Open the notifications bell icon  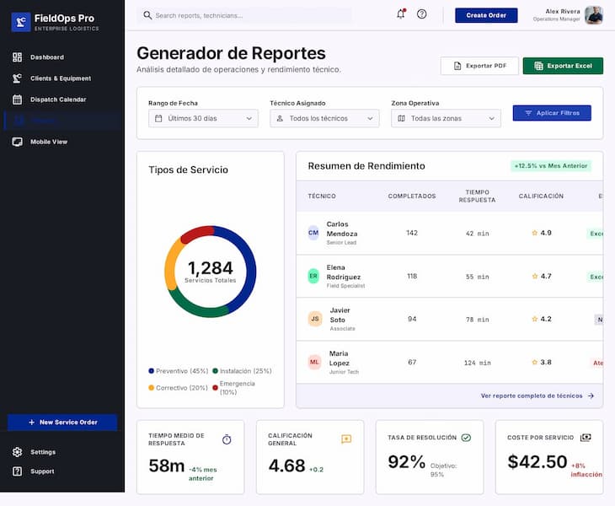[400, 14]
